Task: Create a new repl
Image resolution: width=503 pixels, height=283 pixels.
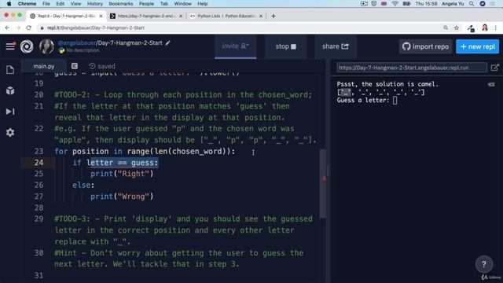Action: [x=478, y=46]
